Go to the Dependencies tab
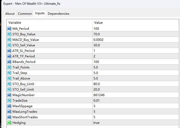The height and width of the screenshot is (128, 180). click(x=59, y=13)
